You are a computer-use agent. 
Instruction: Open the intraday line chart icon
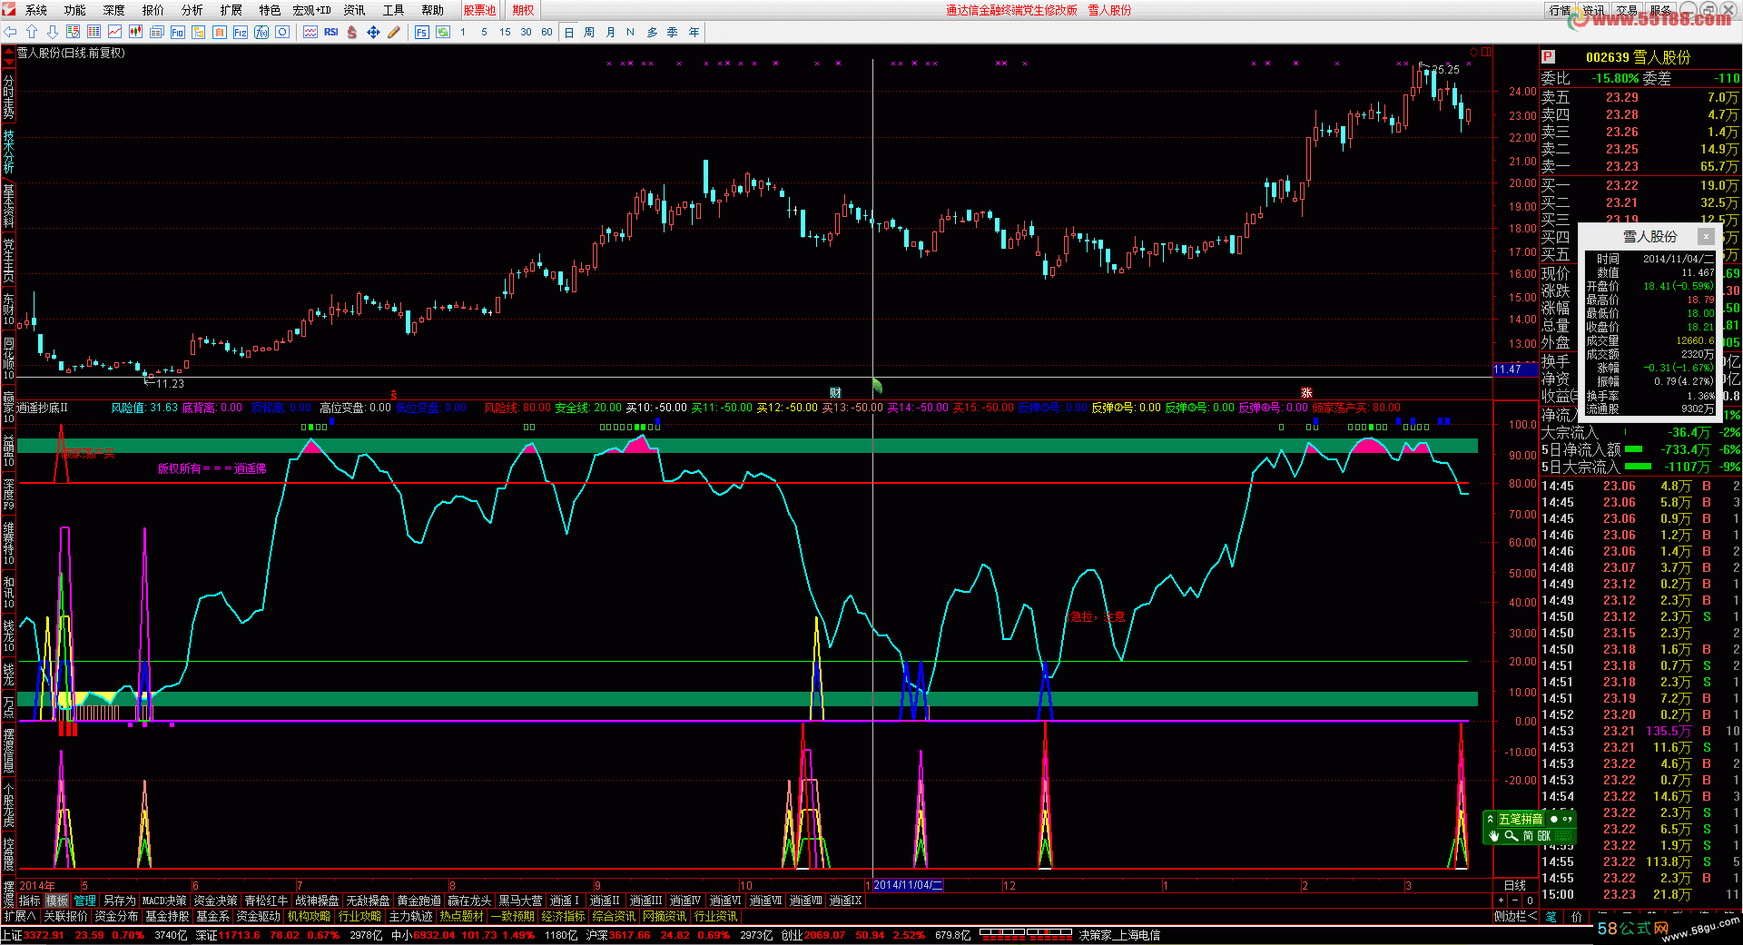click(x=115, y=32)
